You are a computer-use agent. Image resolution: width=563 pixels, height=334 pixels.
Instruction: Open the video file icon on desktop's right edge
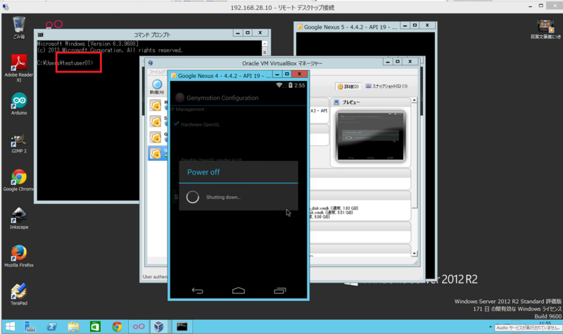[545, 29]
